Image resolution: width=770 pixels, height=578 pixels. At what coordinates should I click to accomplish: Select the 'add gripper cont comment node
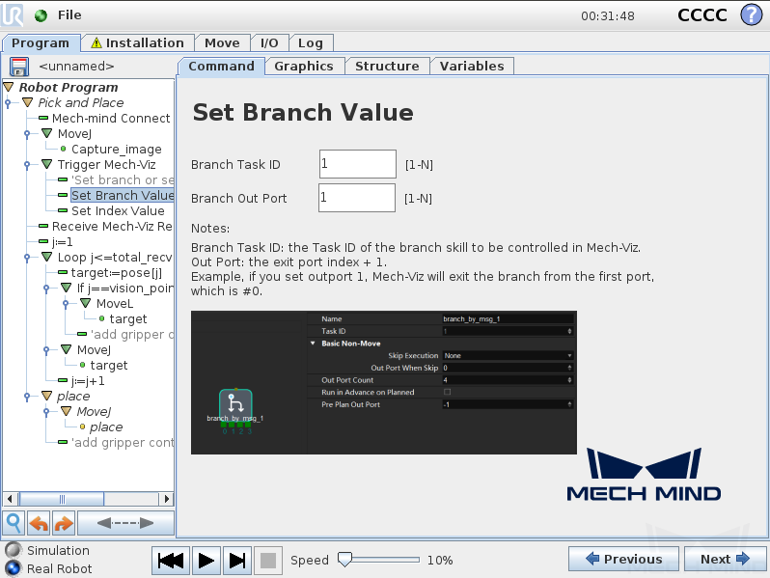(123, 443)
